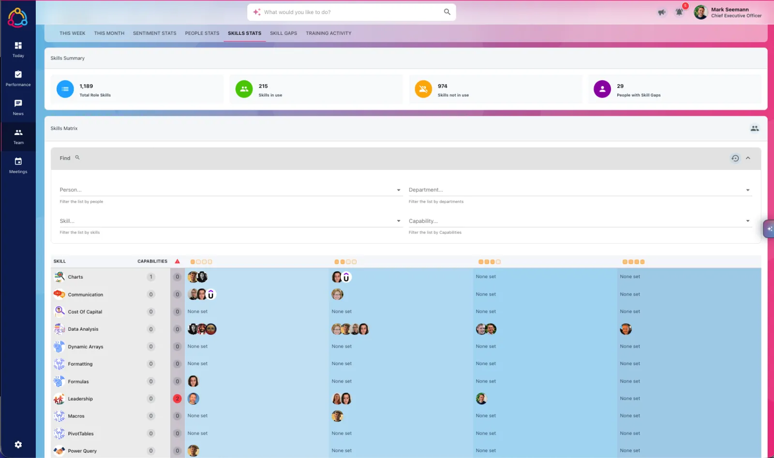Click the 'What would you like to do?' field

click(351, 12)
